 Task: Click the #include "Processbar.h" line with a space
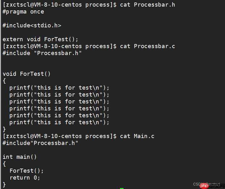pos(42,53)
